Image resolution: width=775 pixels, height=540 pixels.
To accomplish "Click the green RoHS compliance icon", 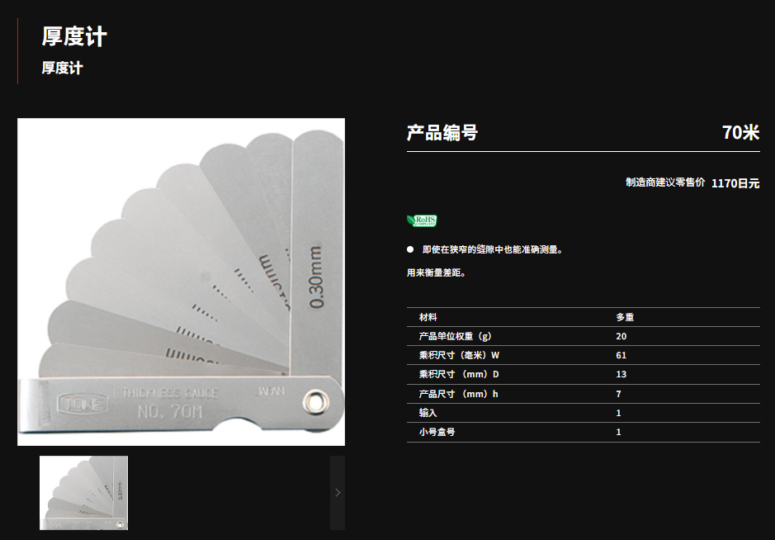I will pyautogui.click(x=422, y=220).
